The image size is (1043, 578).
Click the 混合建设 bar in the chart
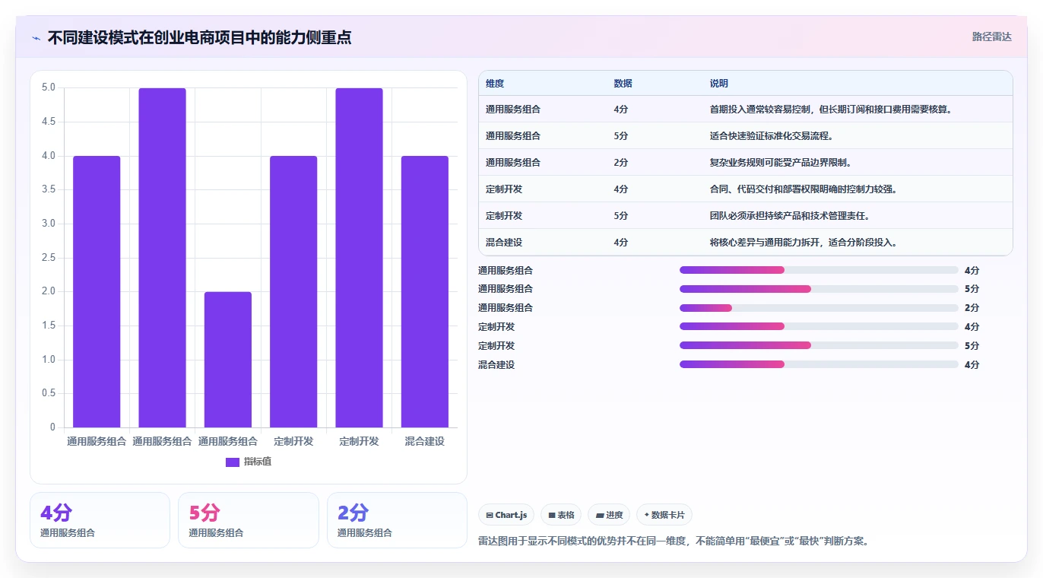(425, 292)
